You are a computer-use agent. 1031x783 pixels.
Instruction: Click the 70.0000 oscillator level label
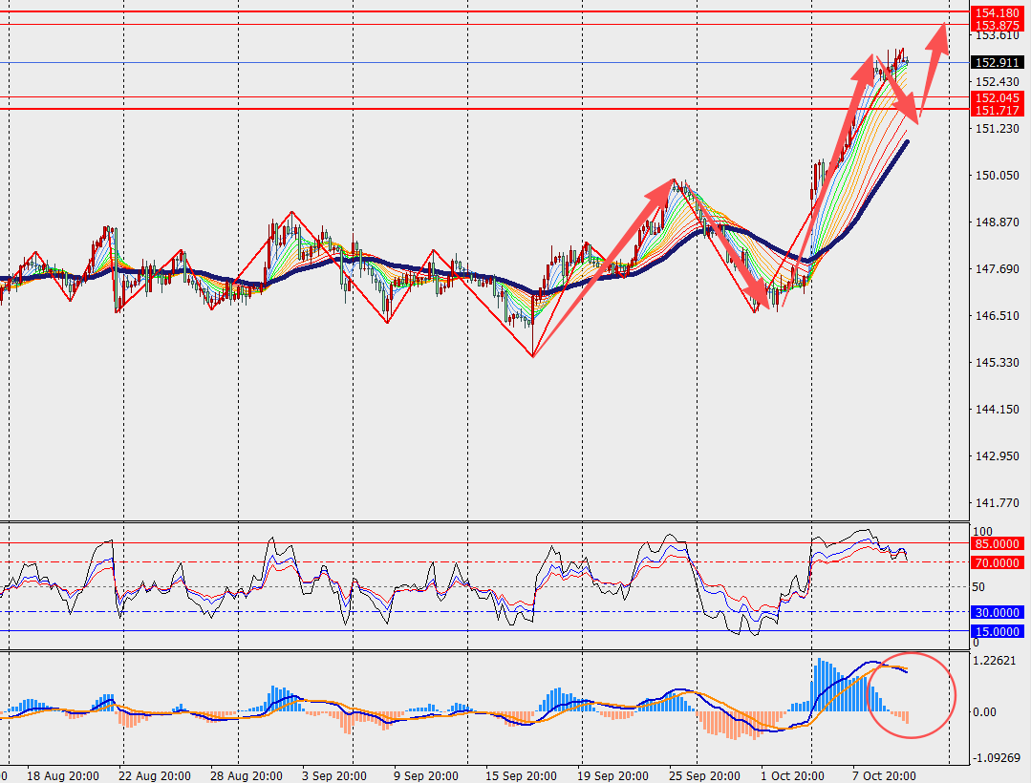[x=997, y=563]
